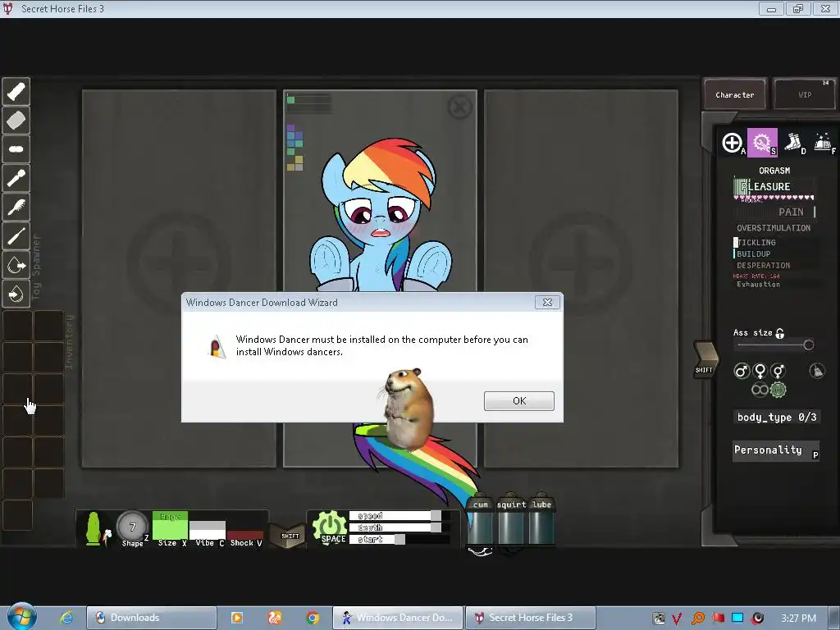Select the first toy in Toy Spawner
Screen dimensions: 840x630
[x=16, y=92]
